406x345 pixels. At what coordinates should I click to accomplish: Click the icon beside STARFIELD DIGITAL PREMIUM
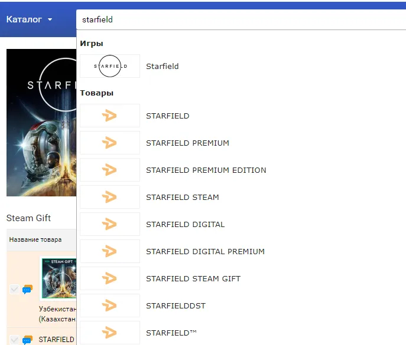[110, 251]
